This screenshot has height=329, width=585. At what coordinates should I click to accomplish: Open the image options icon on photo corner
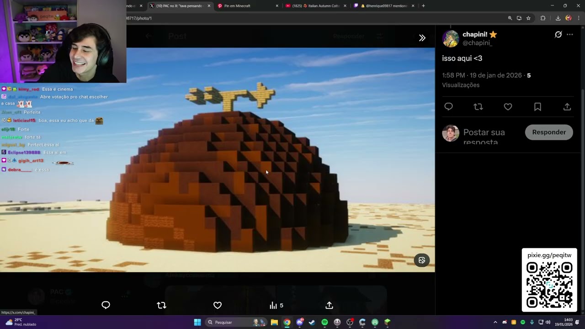point(422,260)
